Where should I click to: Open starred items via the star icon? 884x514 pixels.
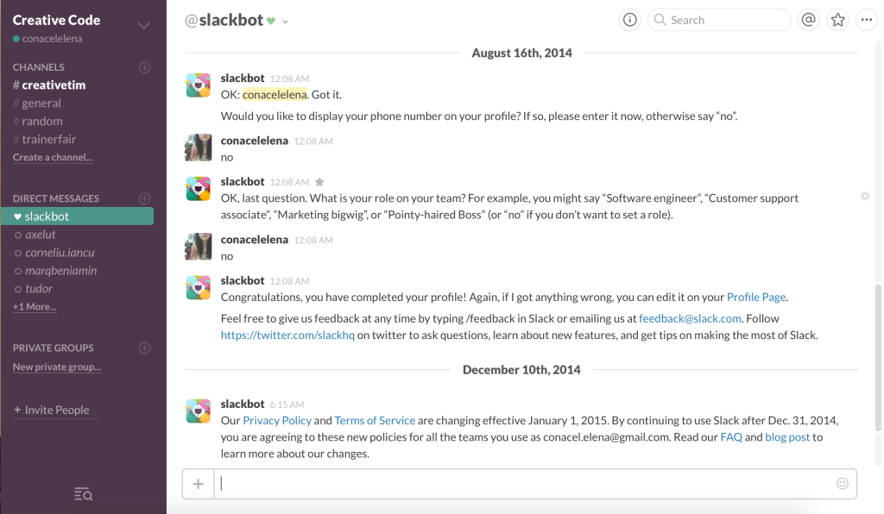click(x=837, y=19)
